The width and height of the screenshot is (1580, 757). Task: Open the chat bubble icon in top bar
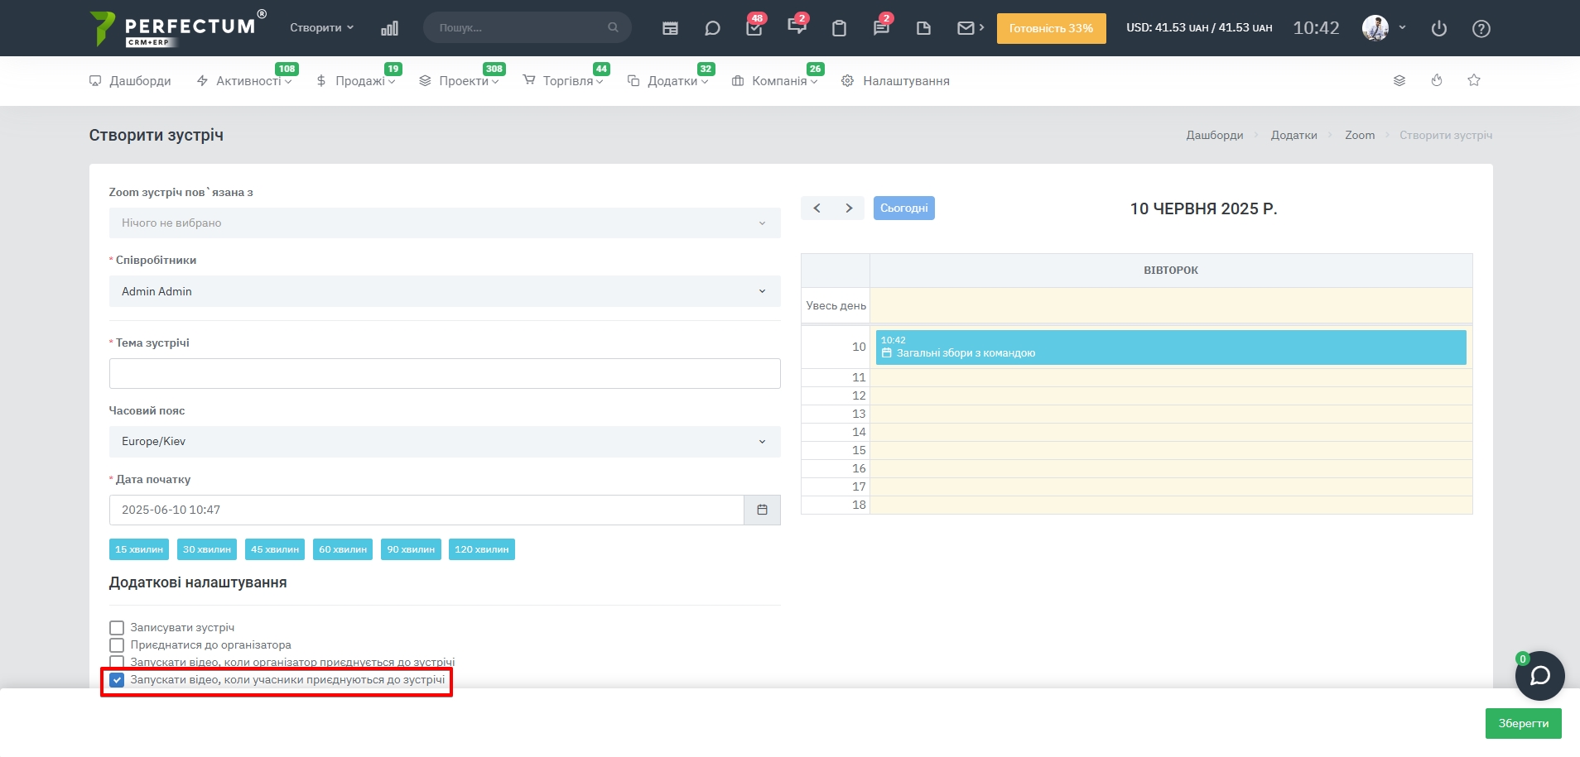pos(712,28)
